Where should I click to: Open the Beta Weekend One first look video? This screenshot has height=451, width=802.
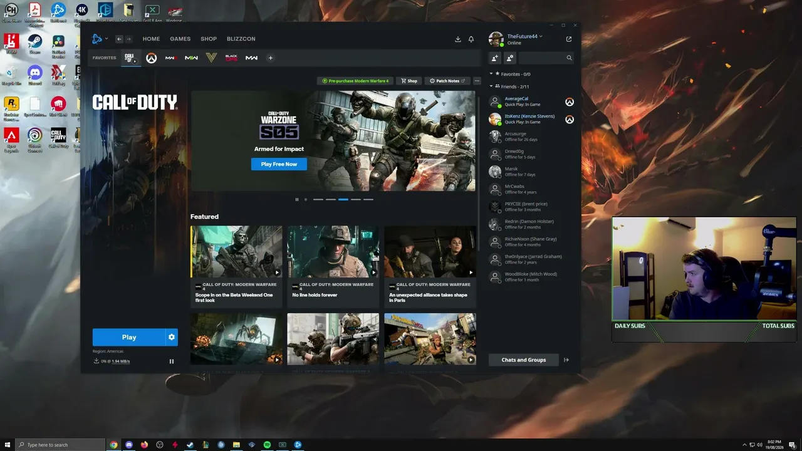click(236, 266)
